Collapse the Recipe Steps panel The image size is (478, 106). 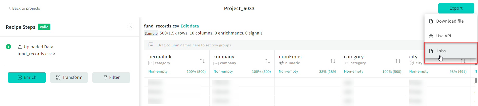tap(131, 26)
